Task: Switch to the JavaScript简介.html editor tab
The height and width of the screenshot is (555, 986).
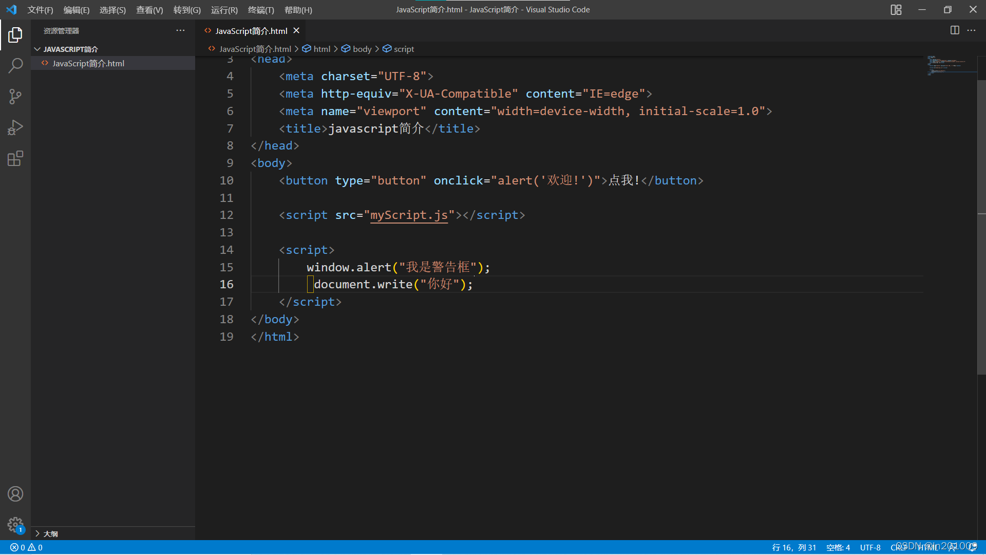Action: tap(250, 30)
